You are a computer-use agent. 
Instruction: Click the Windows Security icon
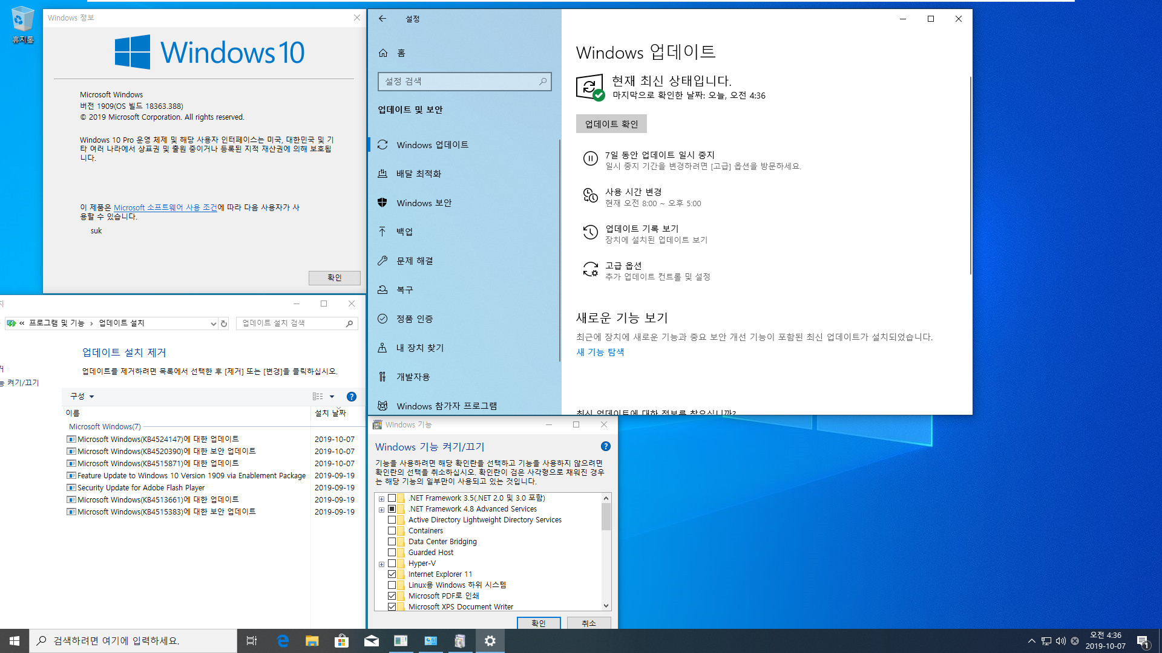(382, 203)
